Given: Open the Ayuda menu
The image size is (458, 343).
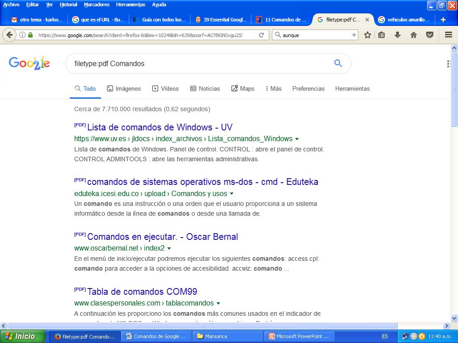Looking at the screenshot, I should click(159, 4).
